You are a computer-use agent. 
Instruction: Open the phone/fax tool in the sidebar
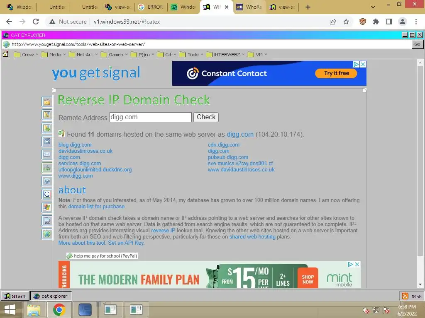(x=47, y=142)
